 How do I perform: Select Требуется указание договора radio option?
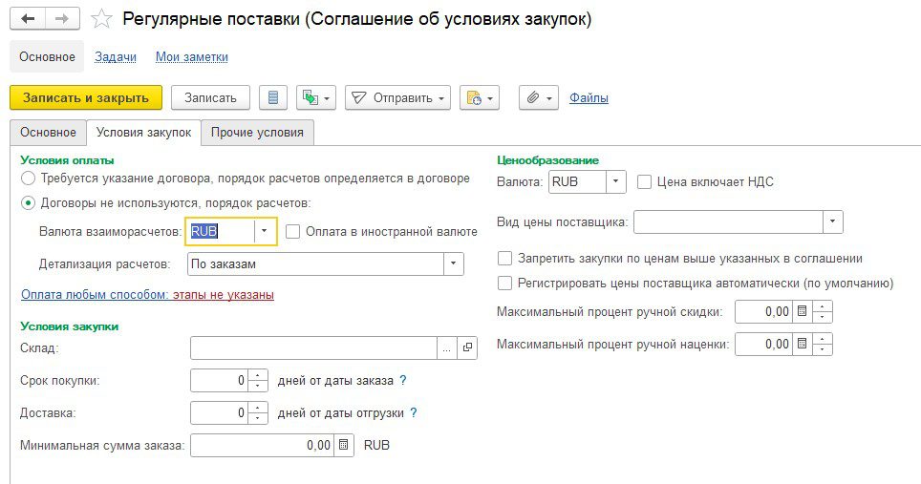[29, 179]
